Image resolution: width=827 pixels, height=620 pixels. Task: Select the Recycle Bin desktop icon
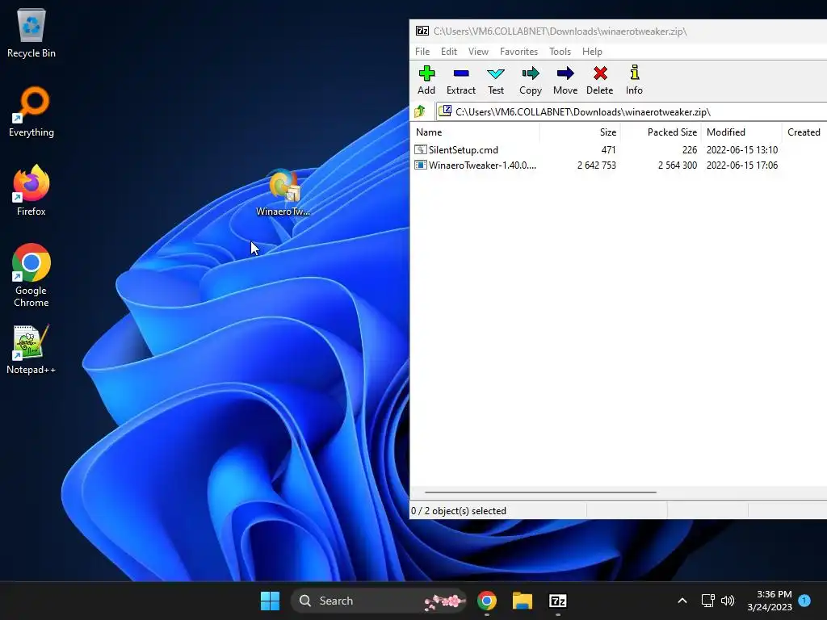(31, 33)
